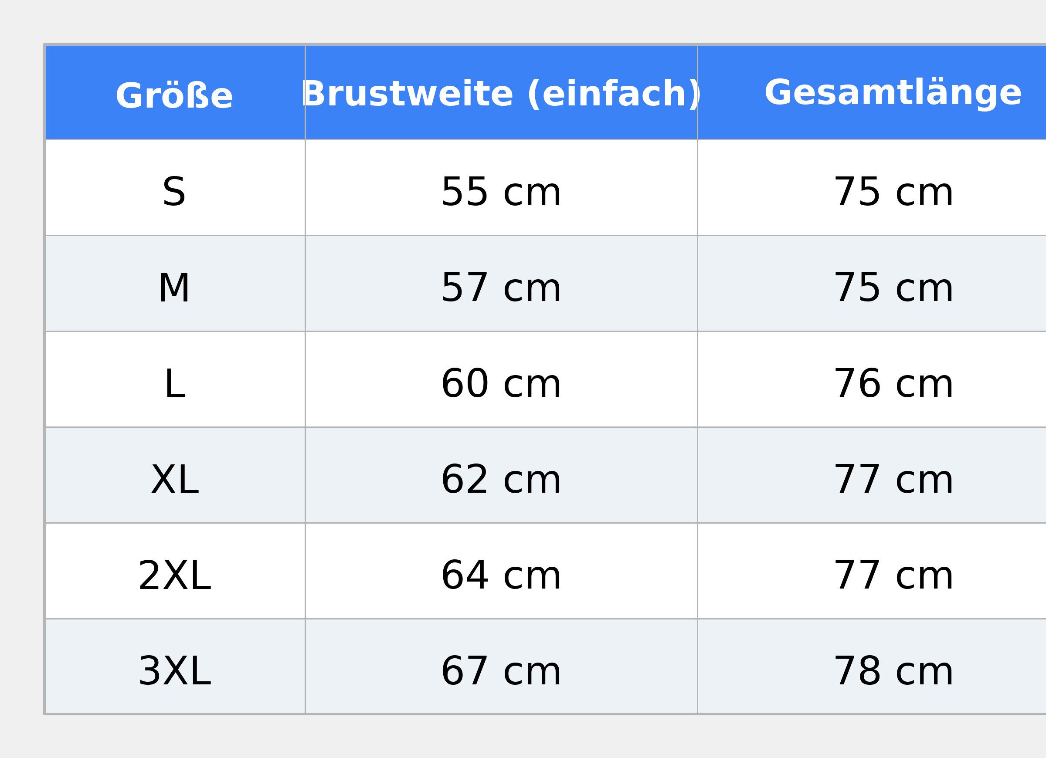Click the 55 cm chest width
This screenshot has width=1046, height=758.
(x=501, y=192)
